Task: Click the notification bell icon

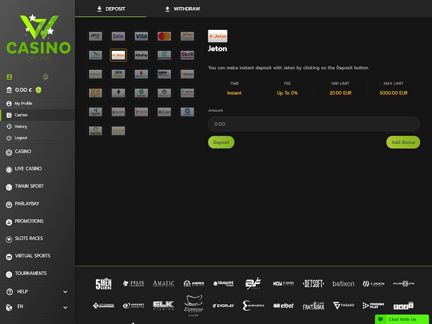Action: [x=45, y=77]
